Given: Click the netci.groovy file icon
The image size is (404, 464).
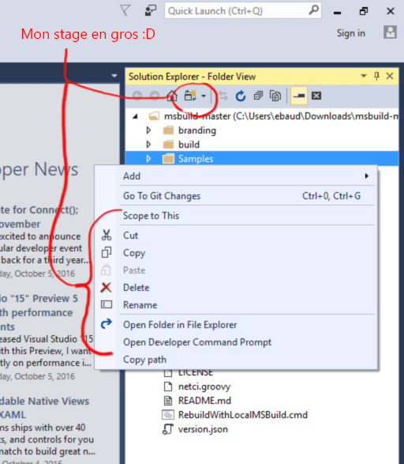Looking at the screenshot, I should [x=168, y=387].
